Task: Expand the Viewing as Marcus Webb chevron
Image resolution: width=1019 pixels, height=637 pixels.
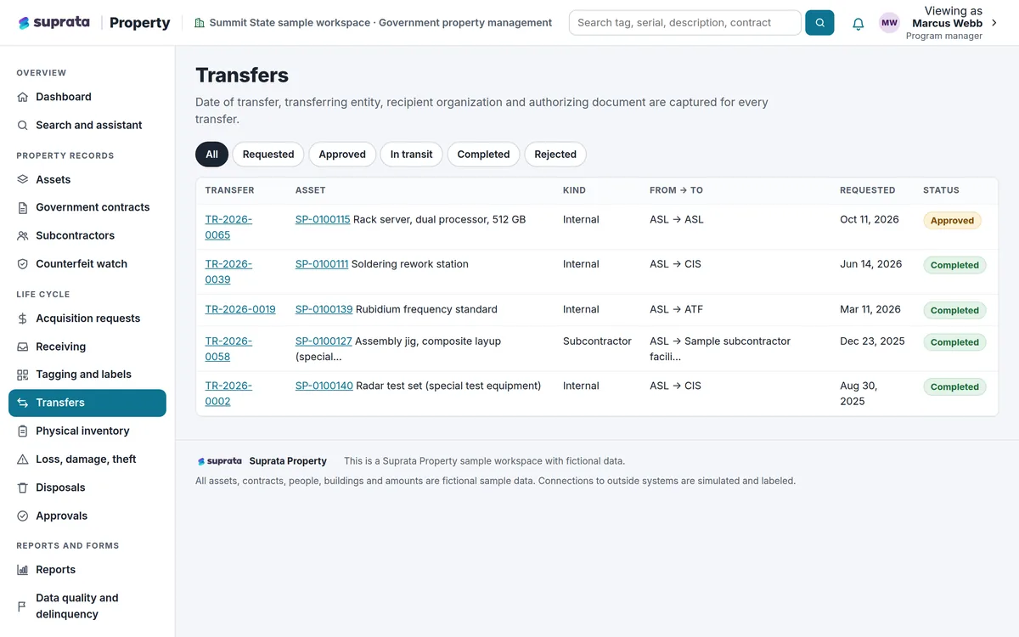Action: [x=994, y=23]
